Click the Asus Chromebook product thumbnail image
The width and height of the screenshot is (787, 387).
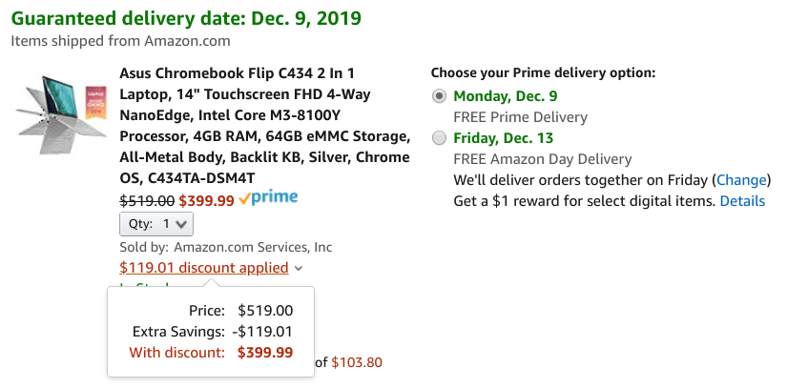(61, 114)
